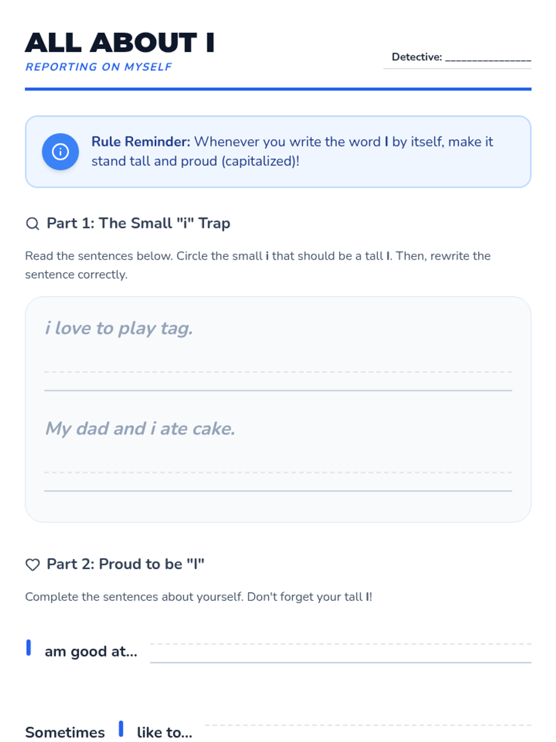Click the word 'Sometimes' in the last prompt
Viewport: 556px width, 742px height.
coord(65,732)
